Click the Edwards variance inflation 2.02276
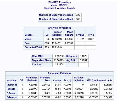Image resolution: width=117 pixels, height=101 pixels. click(79, 97)
